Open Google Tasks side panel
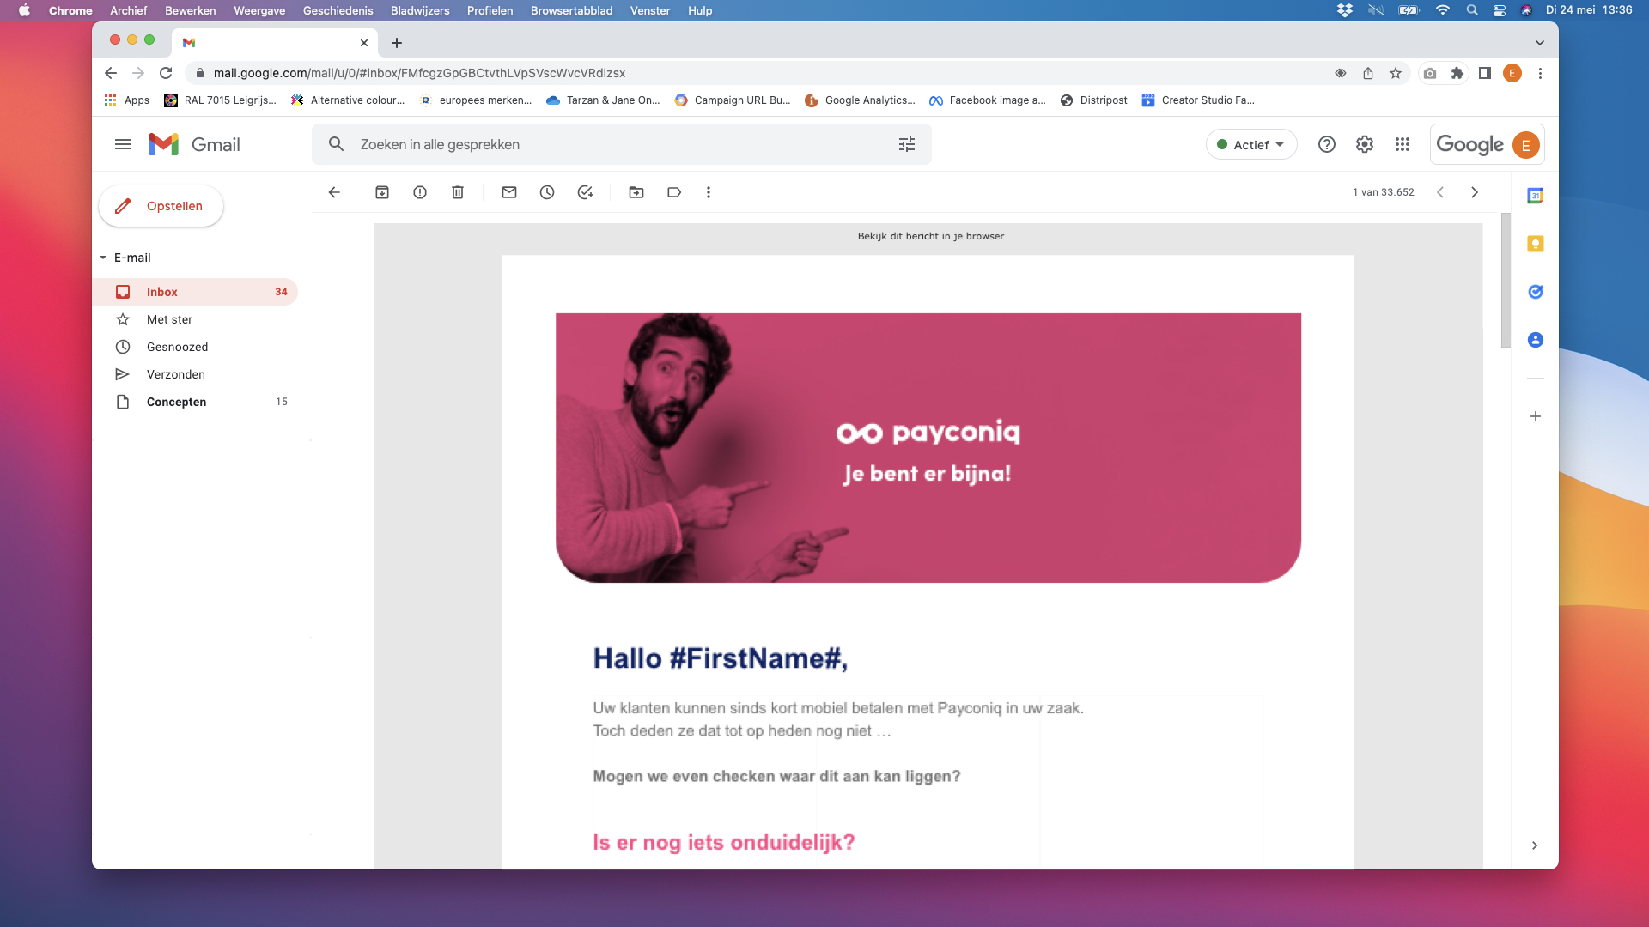 tap(1536, 292)
